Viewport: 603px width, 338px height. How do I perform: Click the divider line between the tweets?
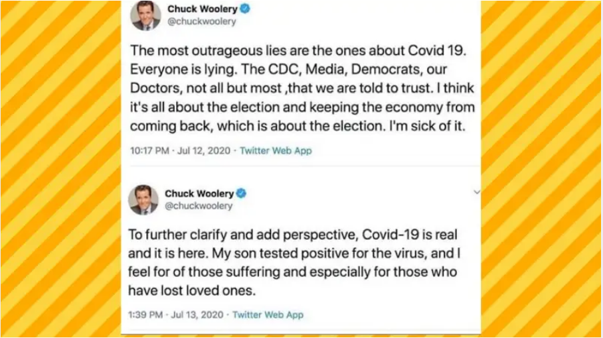(302, 166)
